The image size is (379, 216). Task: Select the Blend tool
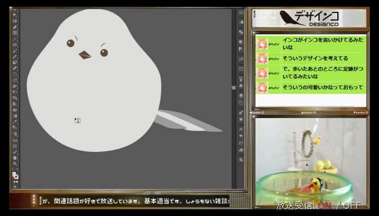15,127
